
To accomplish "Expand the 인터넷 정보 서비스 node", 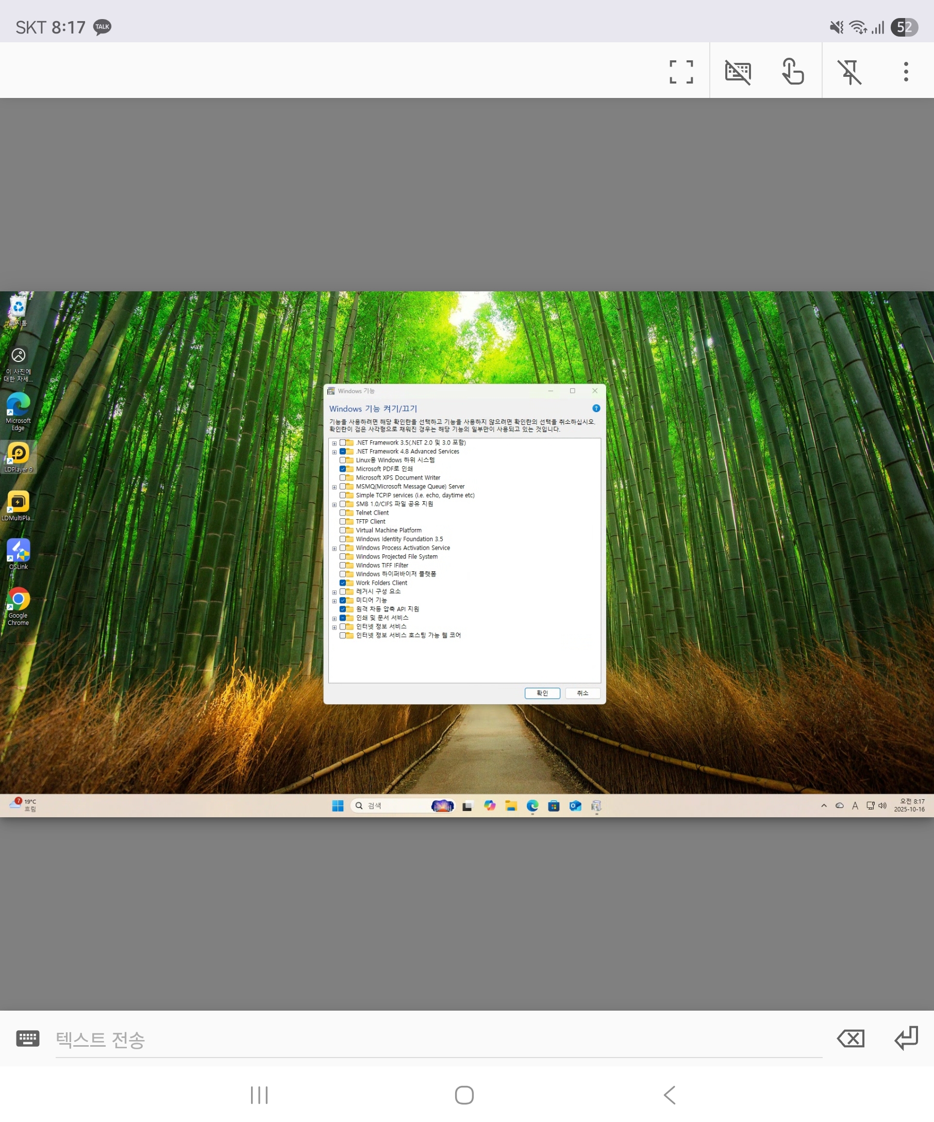I will pyautogui.click(x=335, y=627).
